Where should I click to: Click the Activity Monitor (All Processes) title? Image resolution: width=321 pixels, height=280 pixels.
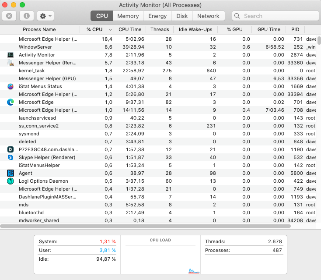pyautogui.click(x=160, y=5)
